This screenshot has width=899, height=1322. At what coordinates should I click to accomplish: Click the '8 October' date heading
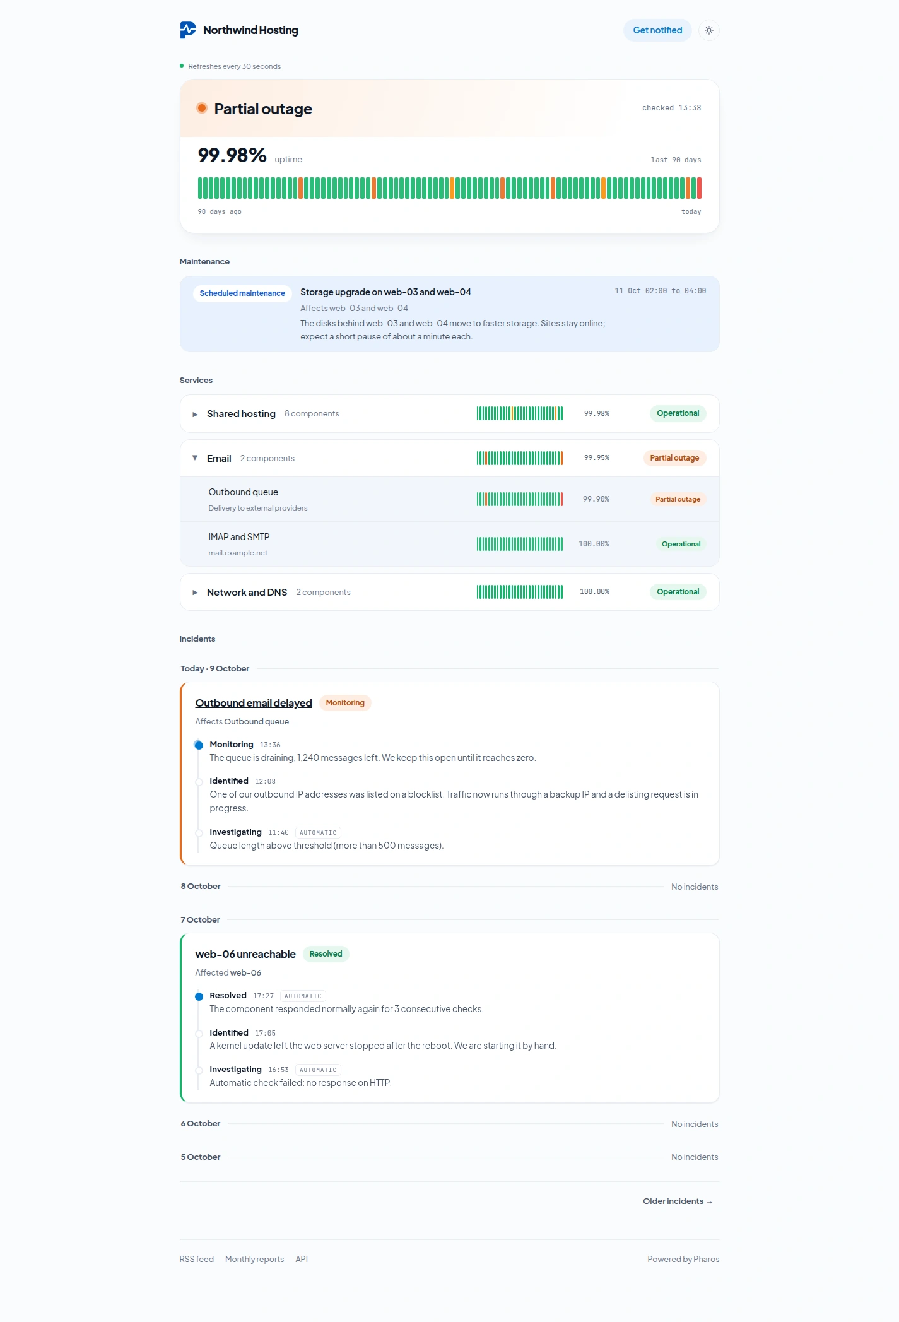click(x=201, y=887)
